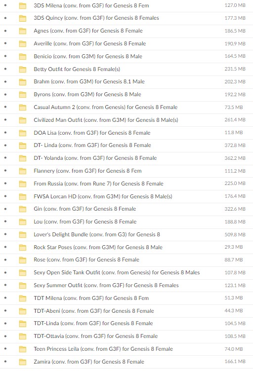Screen dimensions: 253x371
Task: Select DOA Lisa folder name
Action: coord(92,133)
